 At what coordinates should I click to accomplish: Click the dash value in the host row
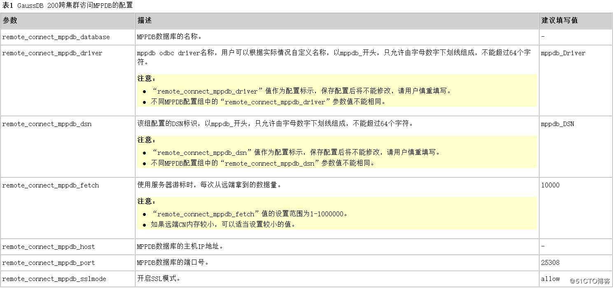click(543, 246)
